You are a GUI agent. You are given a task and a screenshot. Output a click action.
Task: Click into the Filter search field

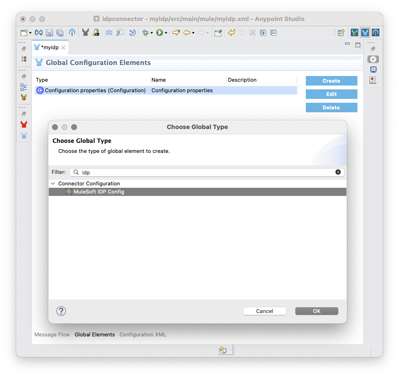tap(205, 172)
